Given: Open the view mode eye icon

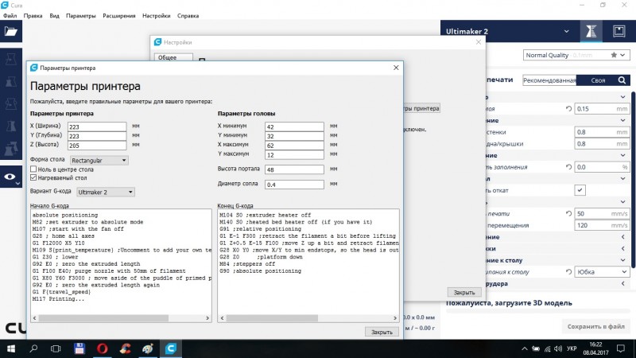Looking at the screenshot, I should pos(10,178).
